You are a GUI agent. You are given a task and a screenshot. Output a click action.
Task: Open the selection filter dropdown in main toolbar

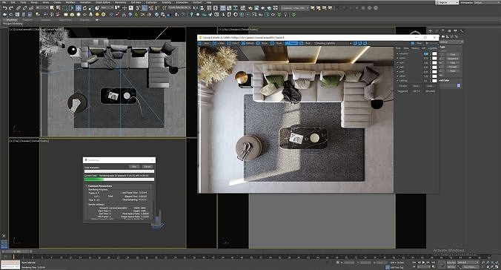(x=42, y=7)
